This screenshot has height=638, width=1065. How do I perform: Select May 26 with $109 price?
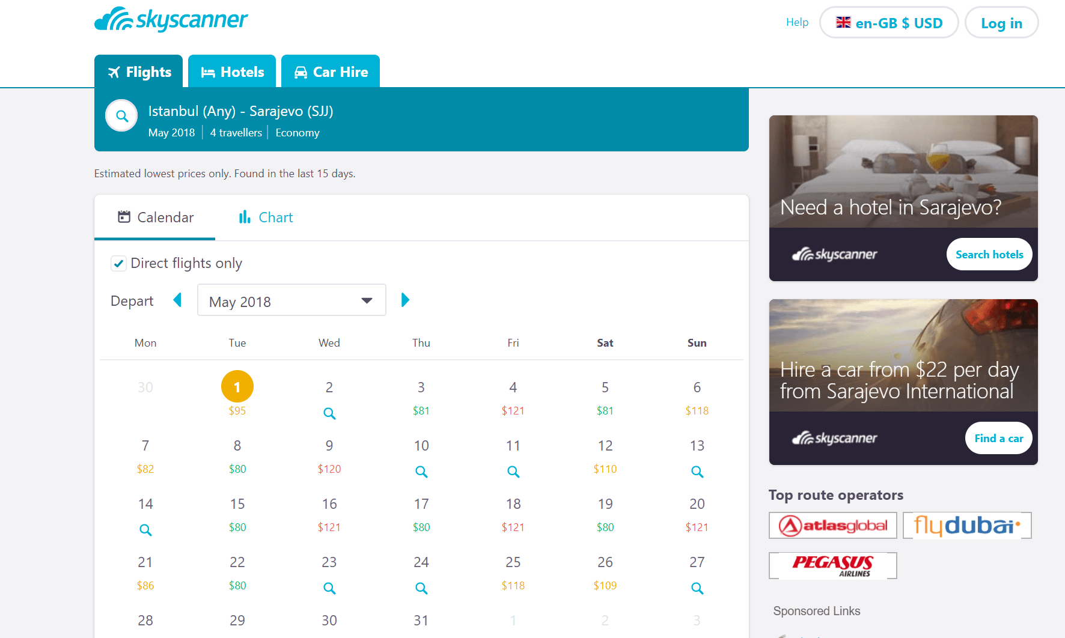pyautogui.click(x=605, y=573)
